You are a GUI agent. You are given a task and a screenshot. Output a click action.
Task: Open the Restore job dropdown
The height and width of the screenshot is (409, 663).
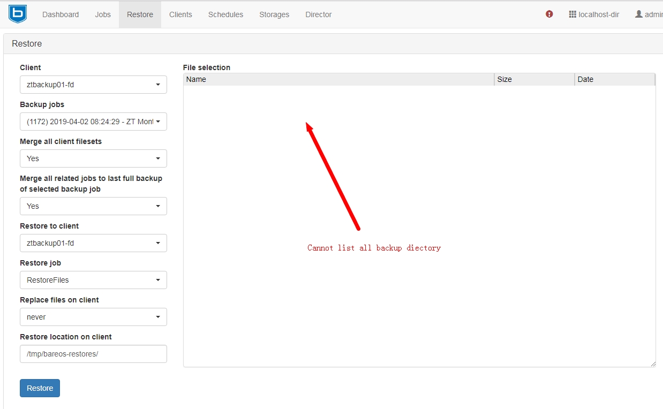[x=93, y=280]
